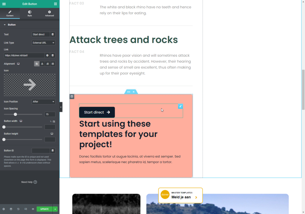Click the dynamic tags icon beside Text field

(53, 35)
